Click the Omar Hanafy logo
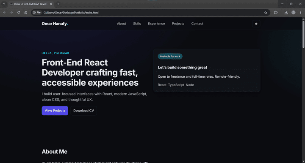 click(55, 24)
